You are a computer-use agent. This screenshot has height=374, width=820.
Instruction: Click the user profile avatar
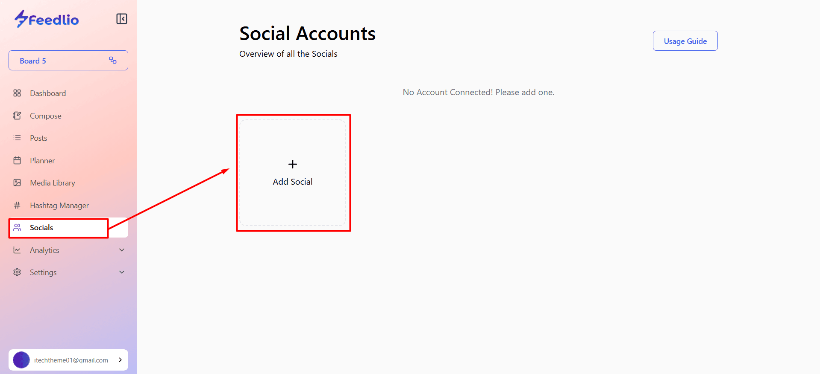click(21, 360)
